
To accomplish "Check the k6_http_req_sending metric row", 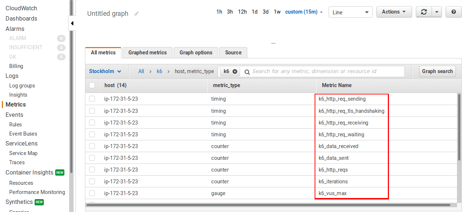I will coord(92,99).
